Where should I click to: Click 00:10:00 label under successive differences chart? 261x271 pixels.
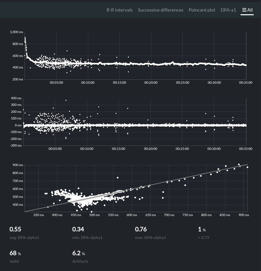(x=87, y=149)
